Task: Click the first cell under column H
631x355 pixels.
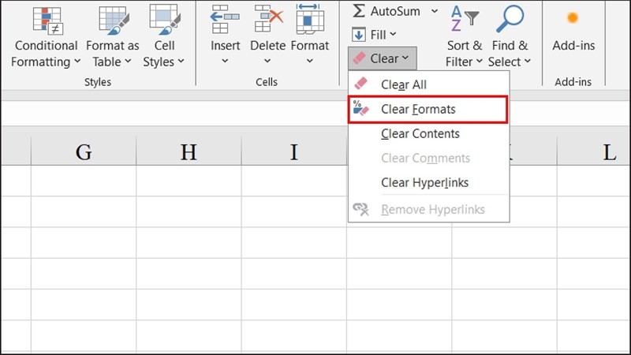Action: tap(189, 181)
